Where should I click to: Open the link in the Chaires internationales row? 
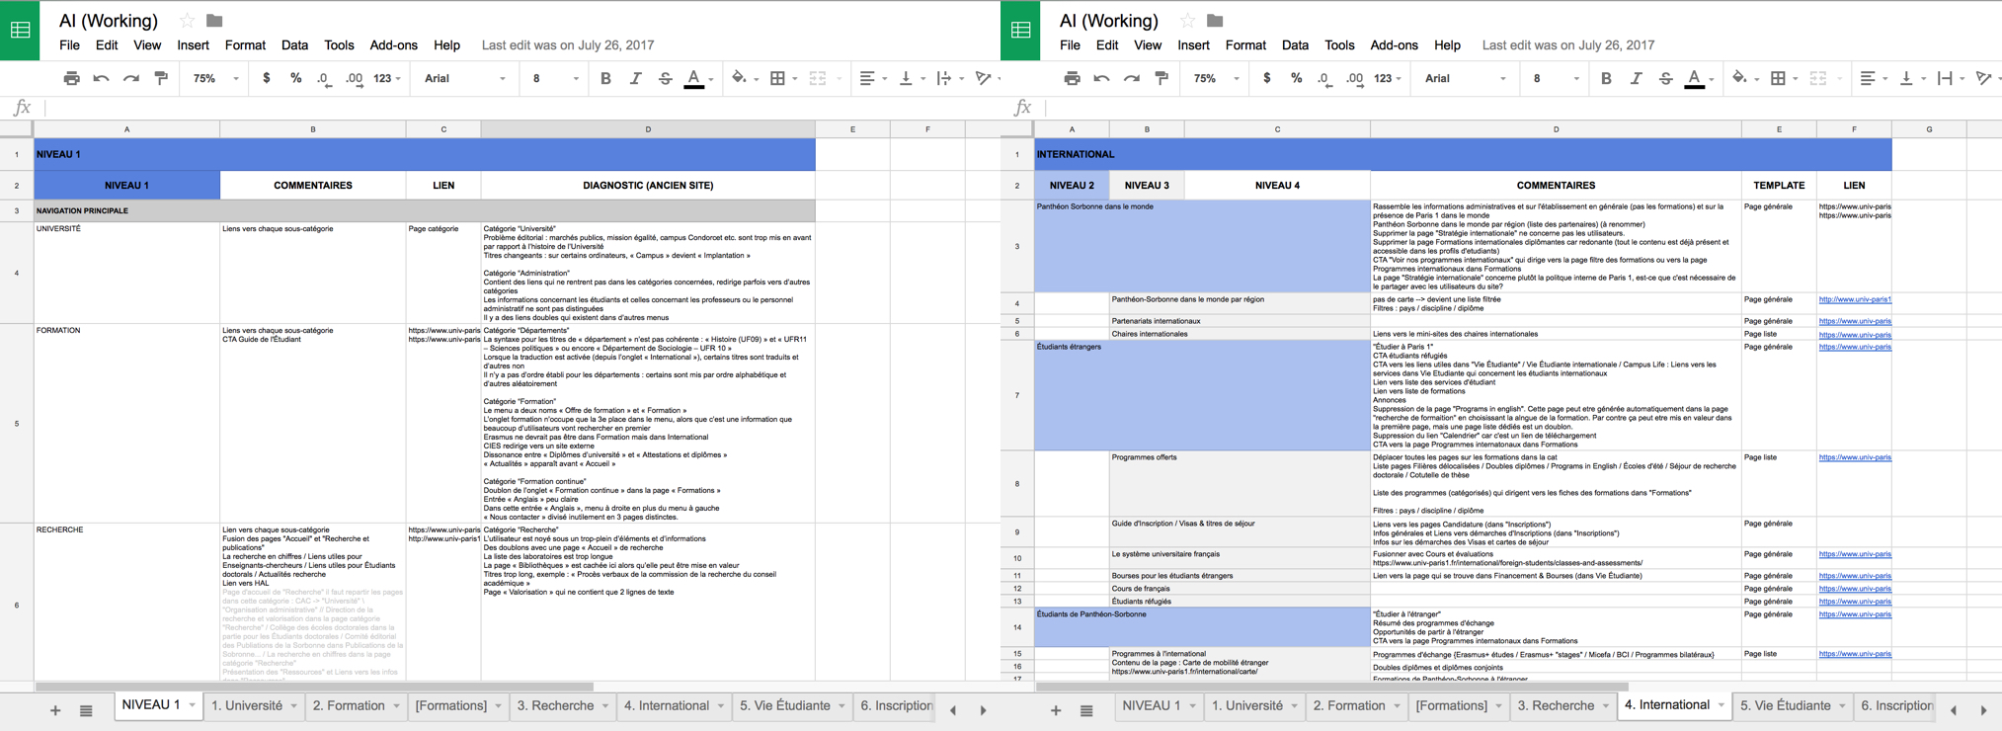tap(1855, 334)
